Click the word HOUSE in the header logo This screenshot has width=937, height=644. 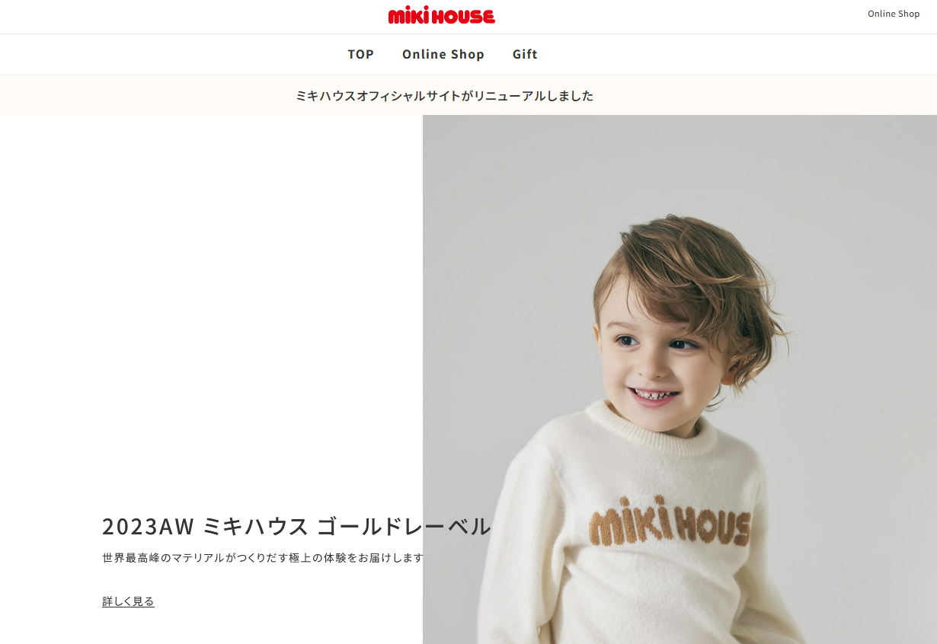pyautogui.click(x=462, y=16)
